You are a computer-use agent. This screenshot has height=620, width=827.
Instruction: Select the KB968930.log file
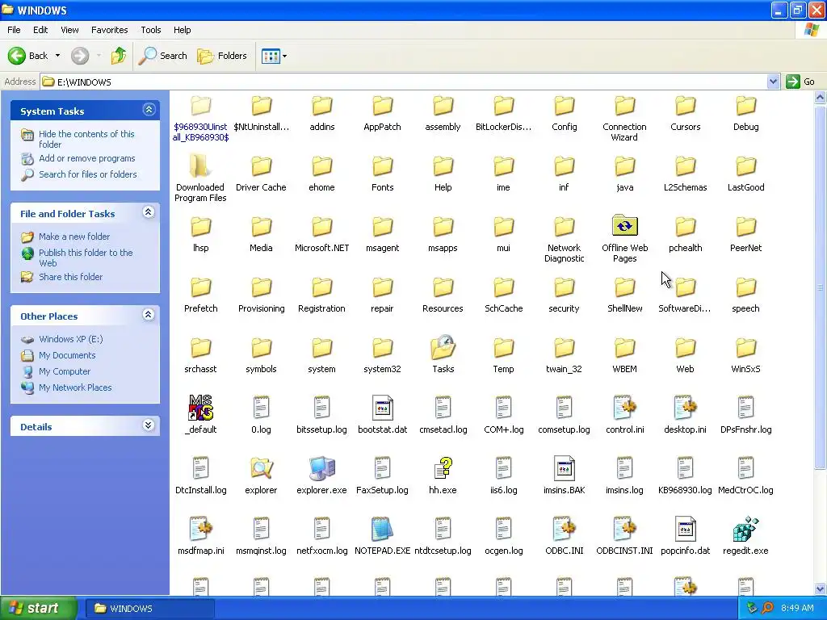(685, 468)
